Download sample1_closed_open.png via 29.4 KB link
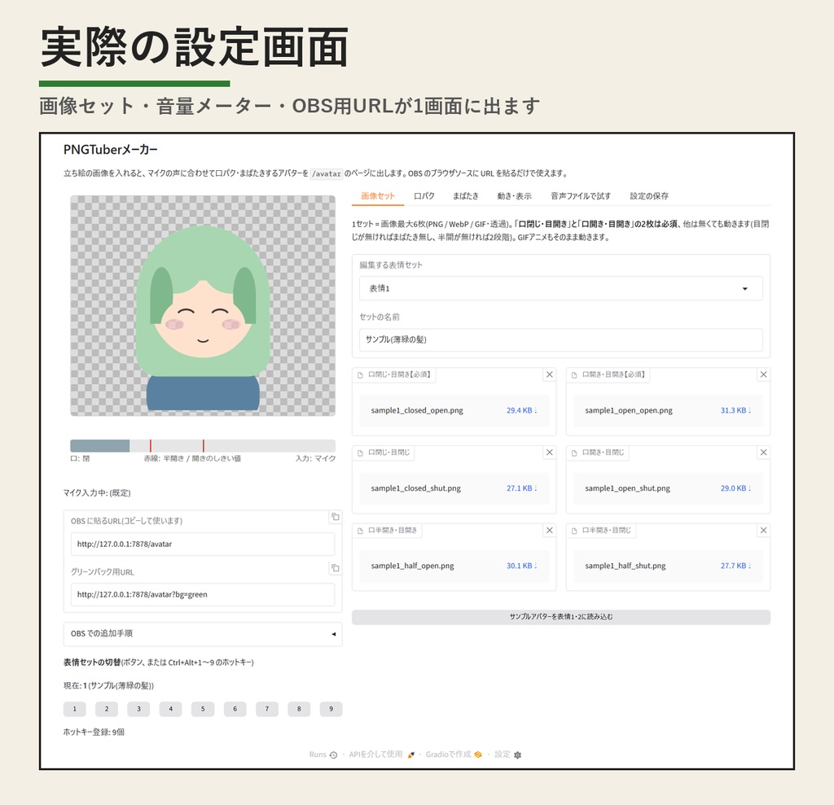834x805 pixels. [521, 410]
